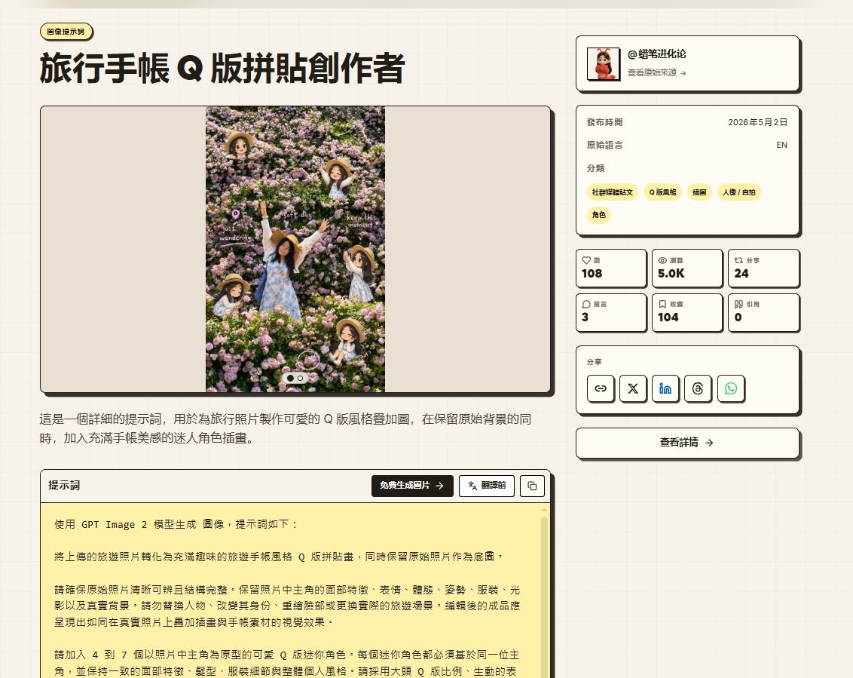Click the heart likes card showing 108

click(x=611, y=268)
